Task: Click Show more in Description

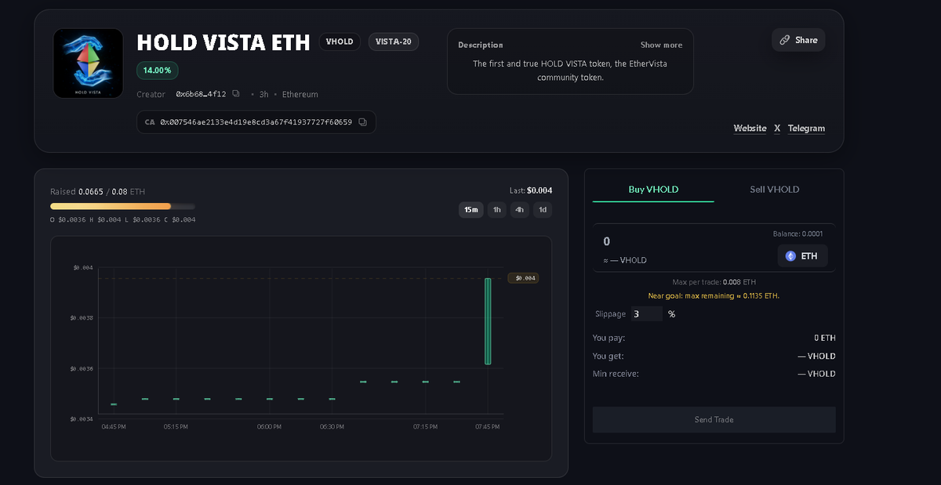Action: pyautogui.click(x=661, y=45)
